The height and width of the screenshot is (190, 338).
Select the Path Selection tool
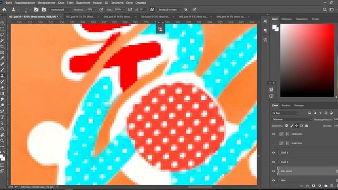tap(2, 123)
